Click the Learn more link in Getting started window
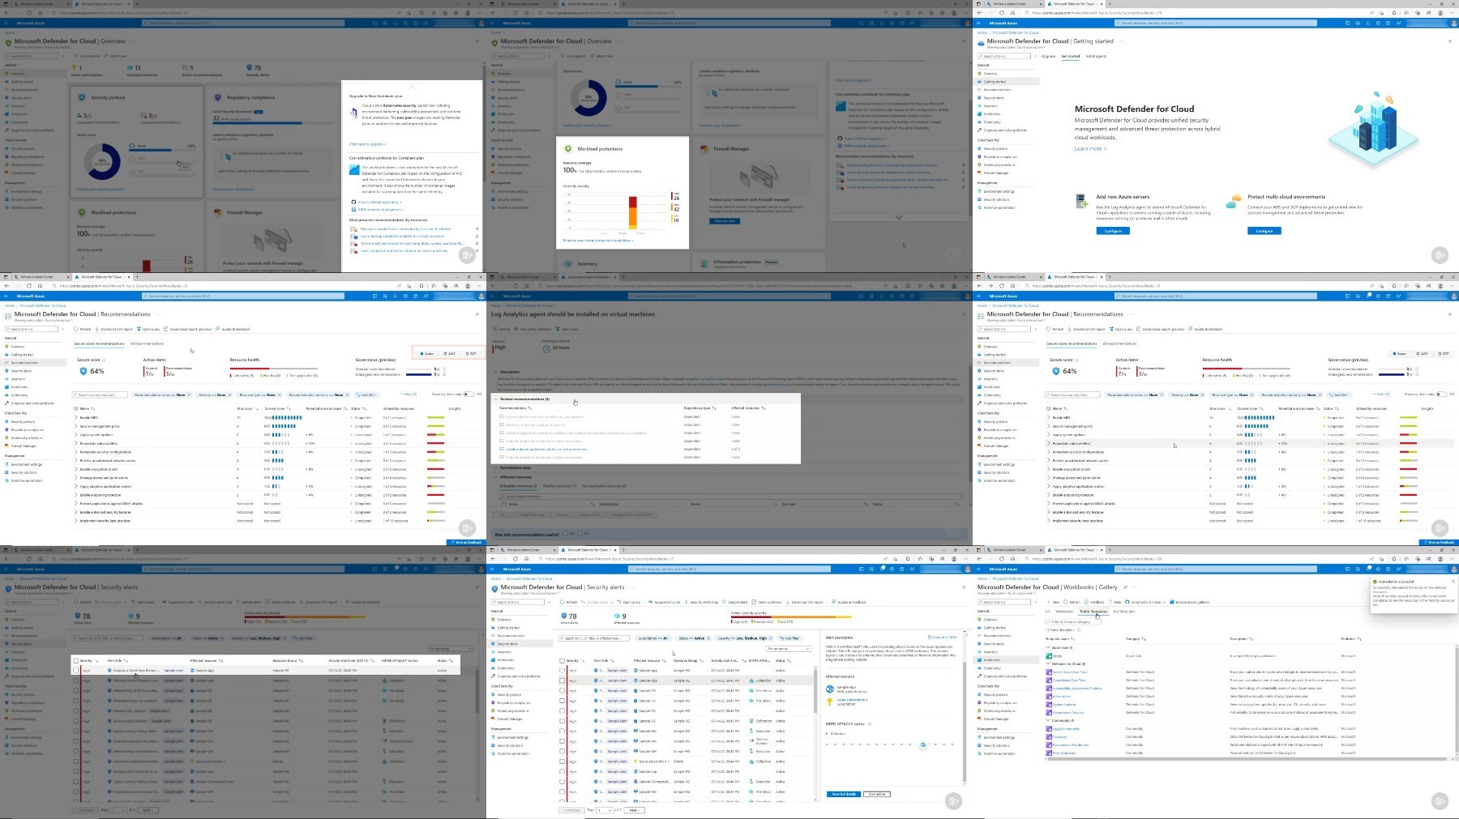1459x819 pixels. [x=1090, y=148]
